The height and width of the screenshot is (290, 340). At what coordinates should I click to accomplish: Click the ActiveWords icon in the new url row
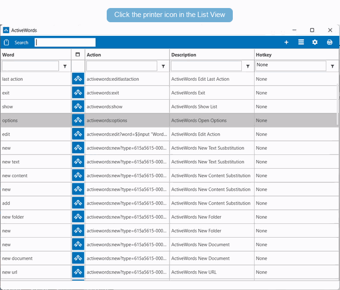click(x=78, y=272)
